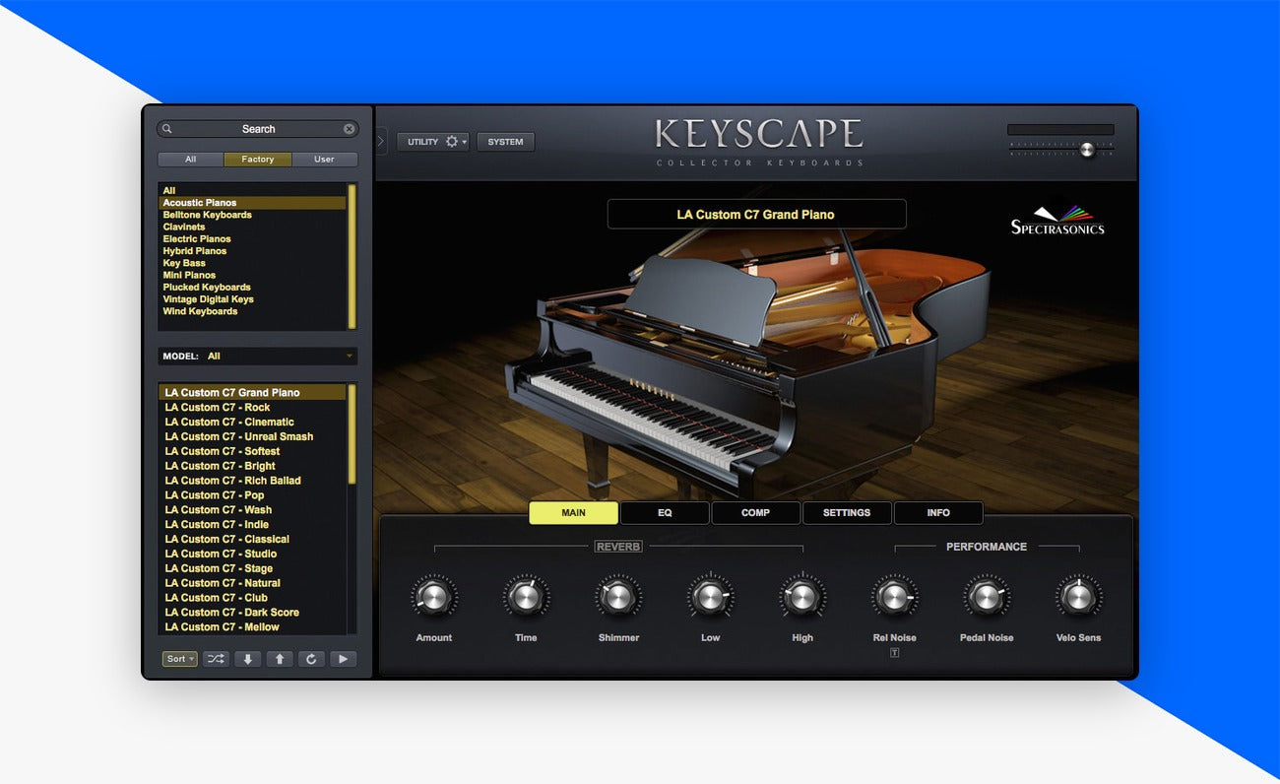Switch to the SETTINGS tab
Viewport: 1280px width, 784px height.
click(847, 513)
